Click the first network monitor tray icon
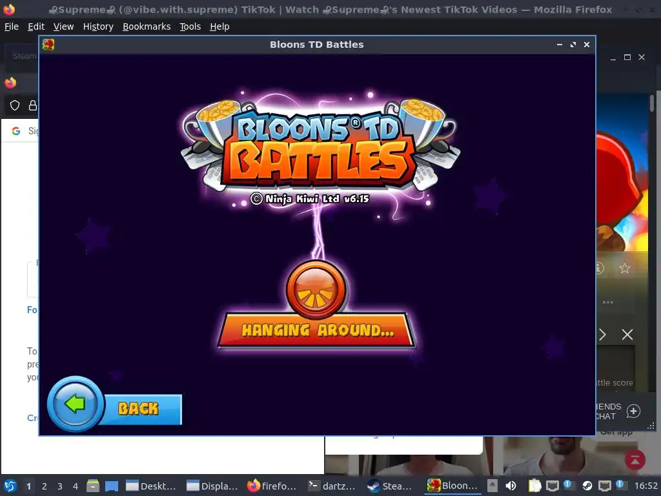 pyautogui.click(x=553, y=486)
